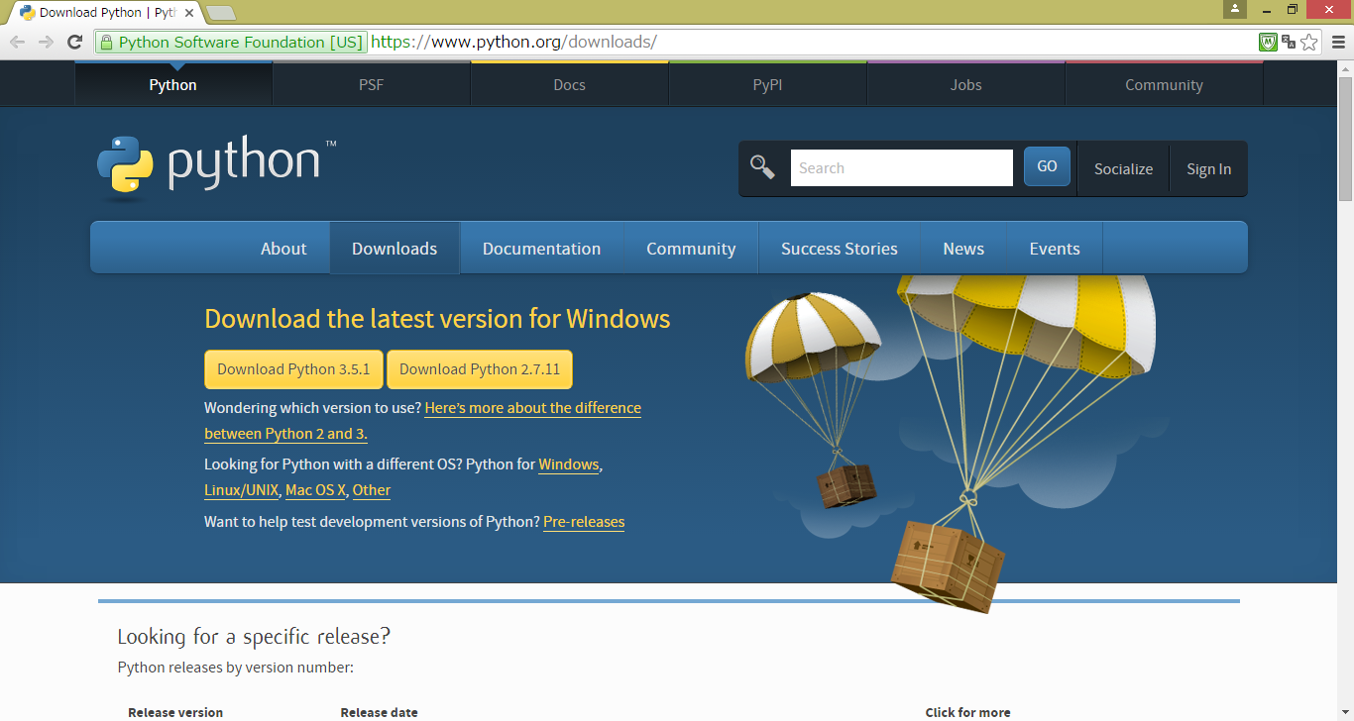Follow the Mac OS X link

315,490
